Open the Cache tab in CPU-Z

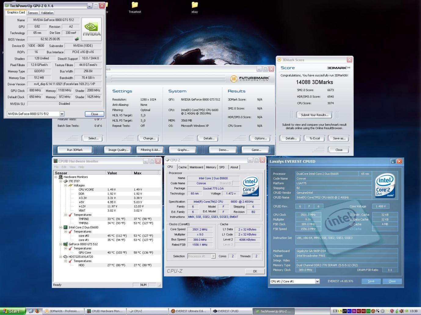(183, 167)
